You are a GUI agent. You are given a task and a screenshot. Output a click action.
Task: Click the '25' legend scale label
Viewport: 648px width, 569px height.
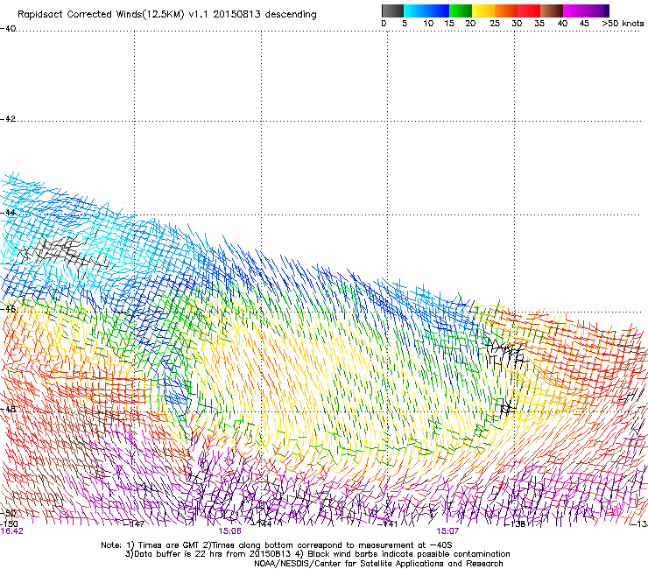point(495,24)
